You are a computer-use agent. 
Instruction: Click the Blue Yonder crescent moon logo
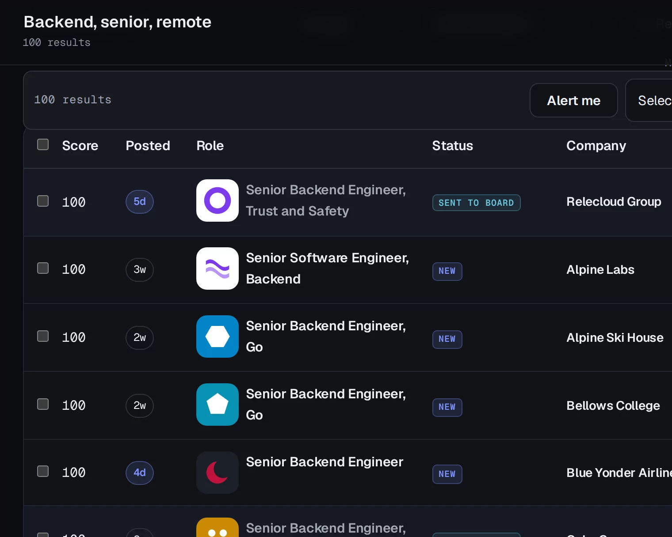[218, 473]
